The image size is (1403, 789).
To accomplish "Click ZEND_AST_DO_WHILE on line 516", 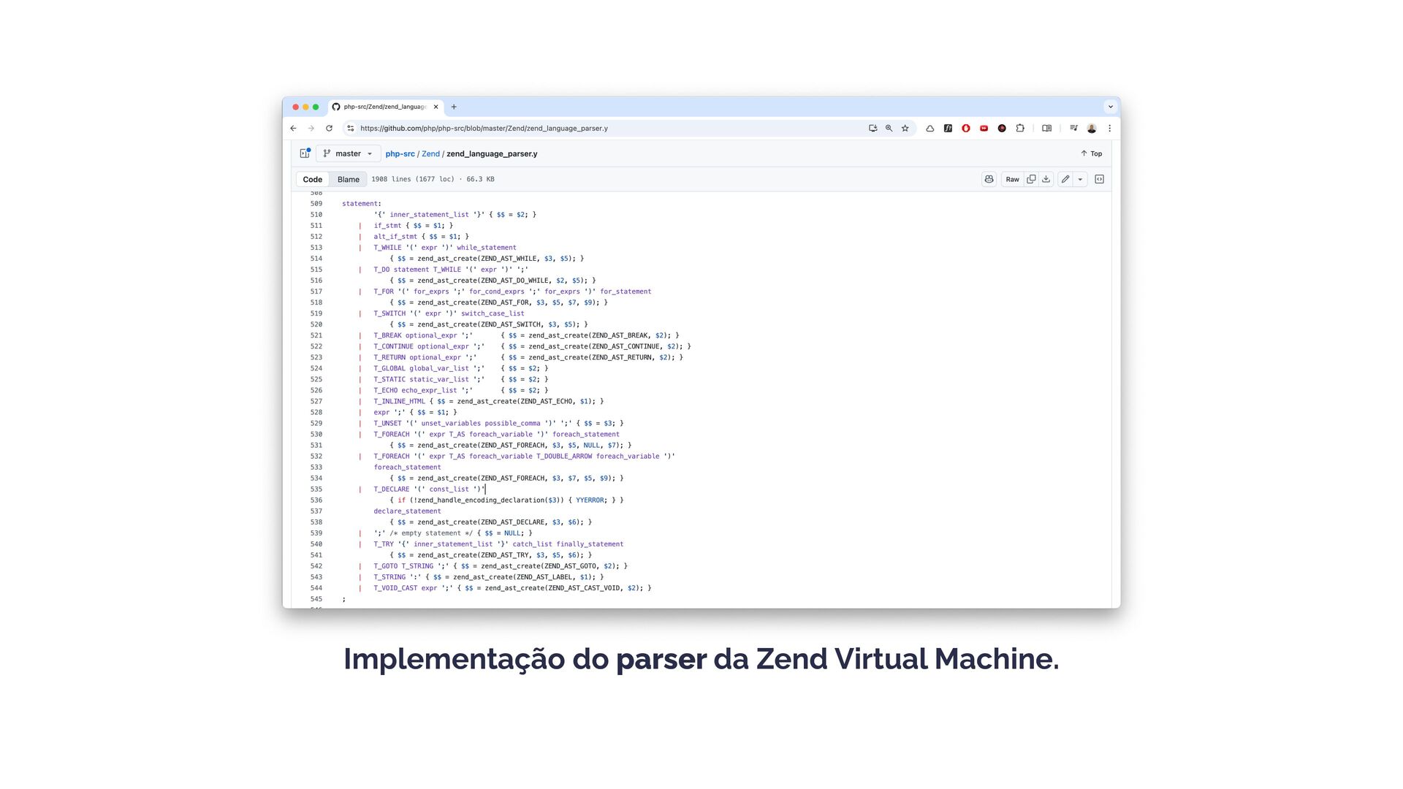I will pyautogui.click(x=514, y=281).
